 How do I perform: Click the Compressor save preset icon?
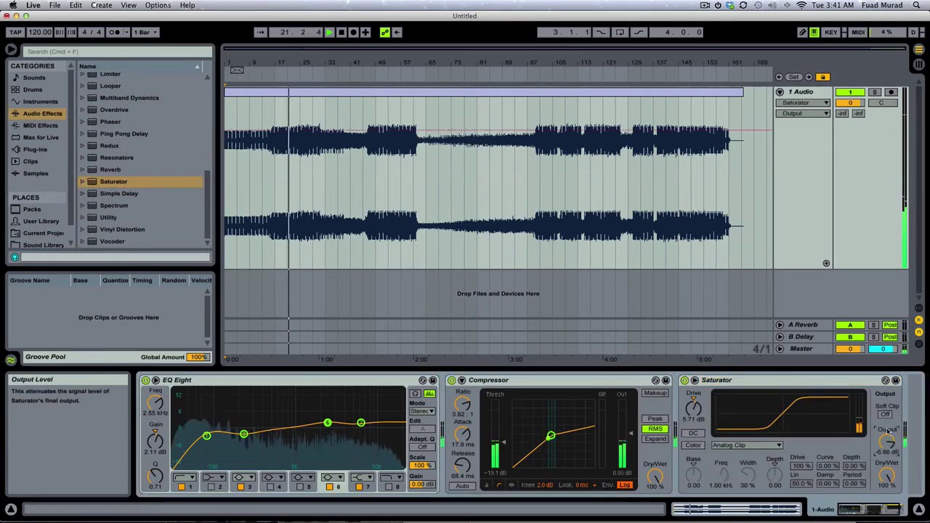[666, 380]
